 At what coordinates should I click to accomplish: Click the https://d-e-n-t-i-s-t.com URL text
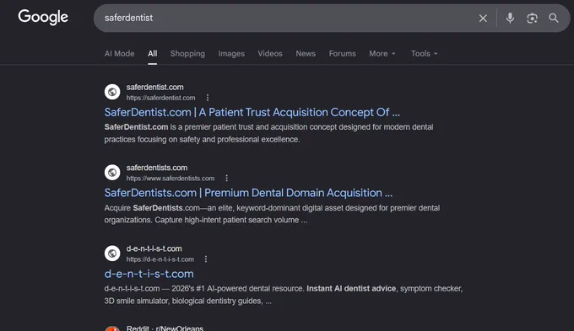(x=160, y=259)
